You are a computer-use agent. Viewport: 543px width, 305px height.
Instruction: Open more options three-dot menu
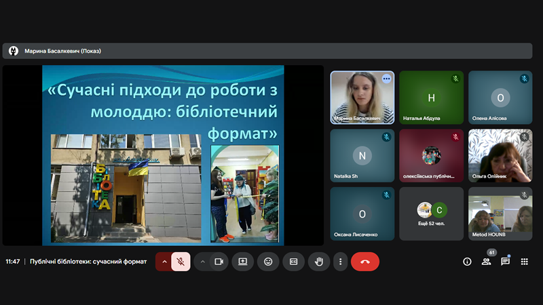[x=341, y=262]
